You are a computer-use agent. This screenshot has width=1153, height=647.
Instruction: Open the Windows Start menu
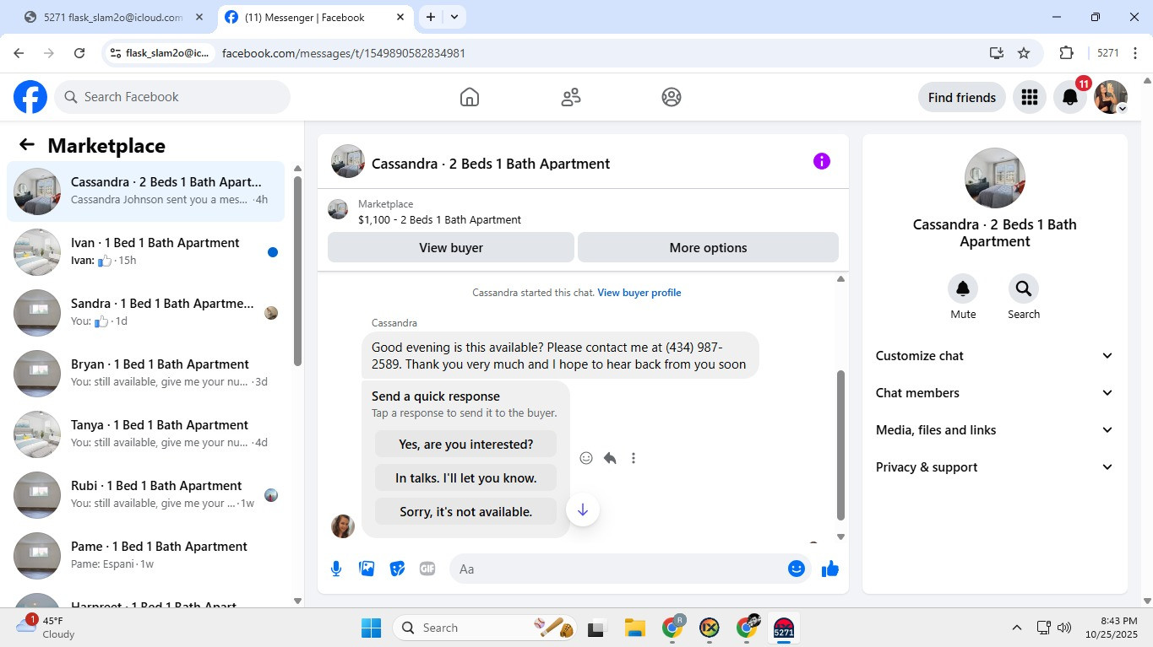[x=371, y=628]
